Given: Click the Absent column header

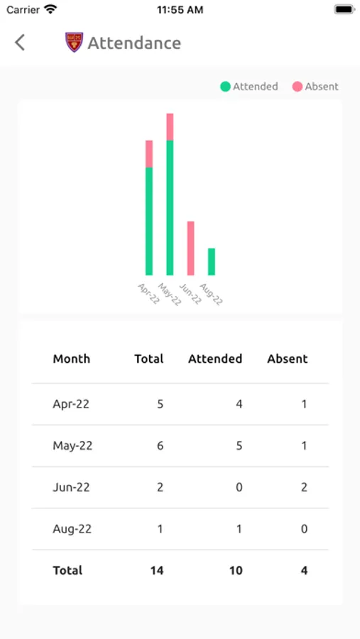Looking at the screenshot, I should coord(288,359).
